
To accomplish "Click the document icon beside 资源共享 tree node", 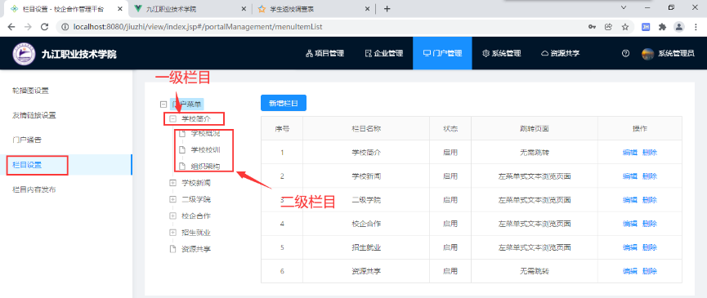I will [172, 249].
